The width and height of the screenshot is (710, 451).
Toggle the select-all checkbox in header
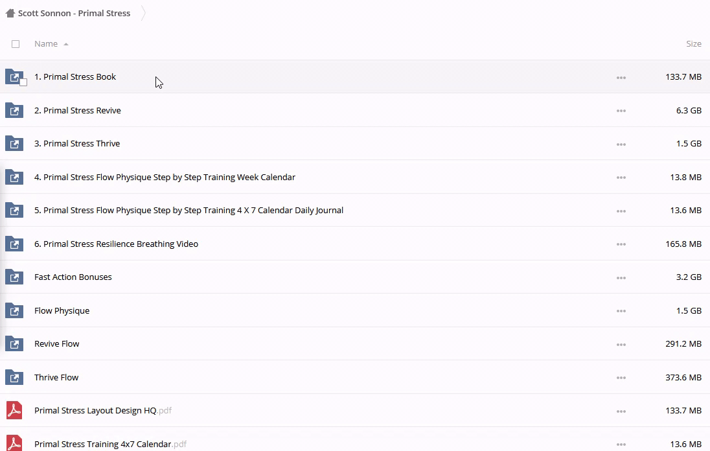(16, 44)
